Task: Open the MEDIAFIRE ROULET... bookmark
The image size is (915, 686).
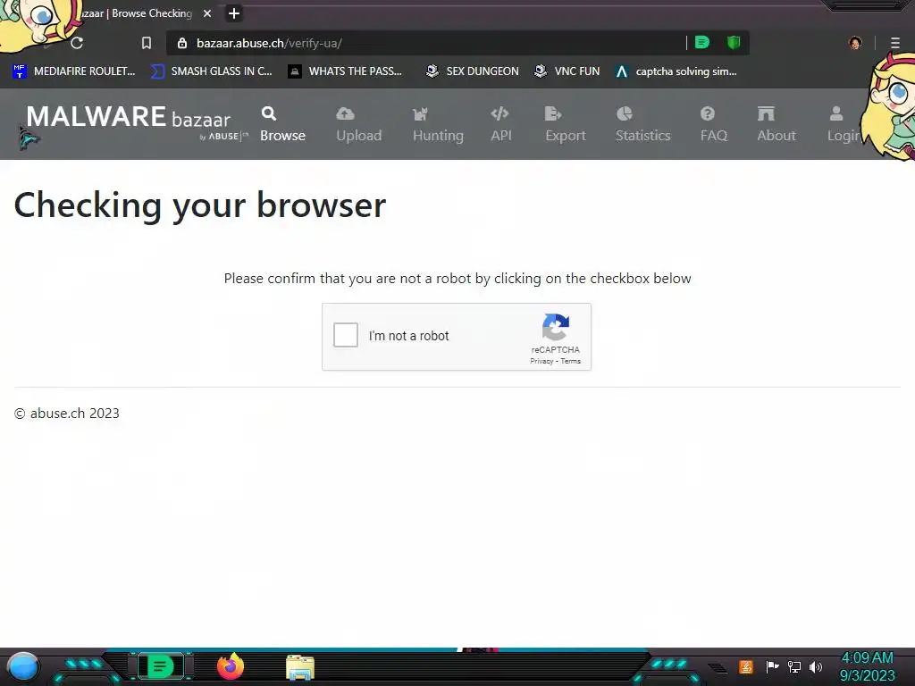Action: [x=74, y=71]
